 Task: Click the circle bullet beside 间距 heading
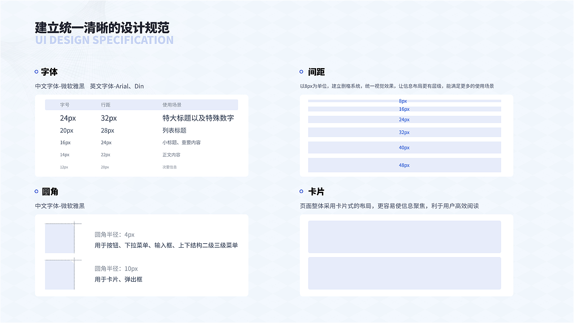(300, 71)
